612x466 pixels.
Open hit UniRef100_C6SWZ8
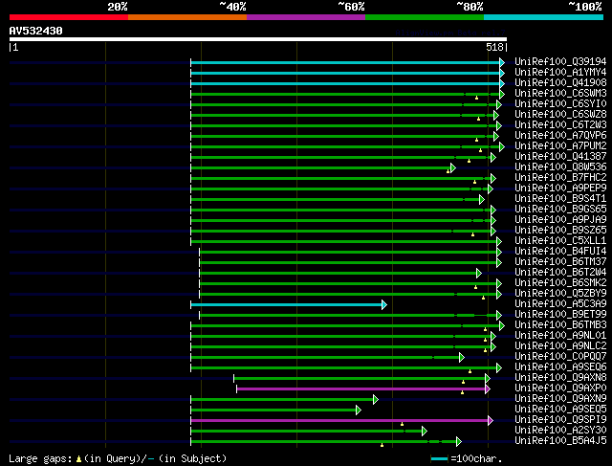560,115
